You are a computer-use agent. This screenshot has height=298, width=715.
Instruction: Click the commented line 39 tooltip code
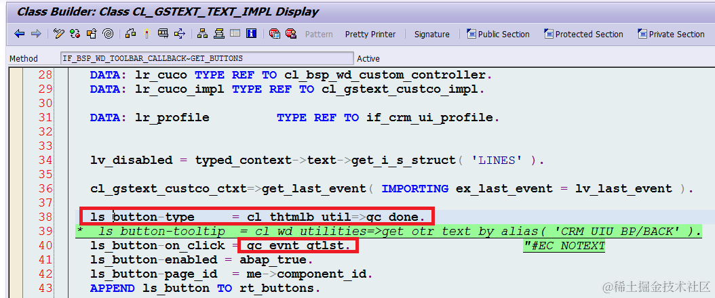point(389,232)
